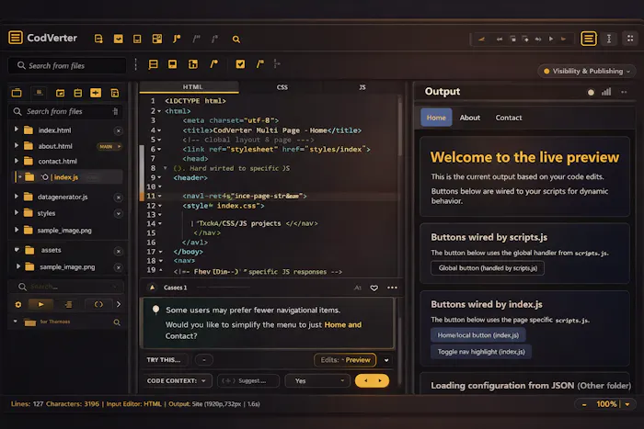This screenshot has width=644, height=429.
Task: Click the top Search from files field
Action: [67, 65]
